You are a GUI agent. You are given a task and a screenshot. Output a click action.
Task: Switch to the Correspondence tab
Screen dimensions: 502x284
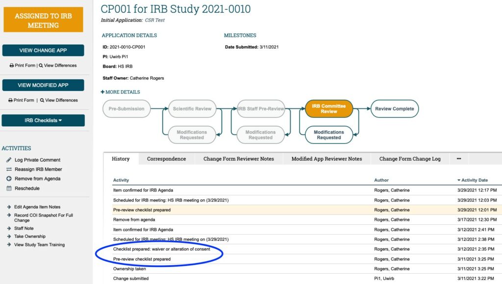pyautogui.click(x=166, y=159)
